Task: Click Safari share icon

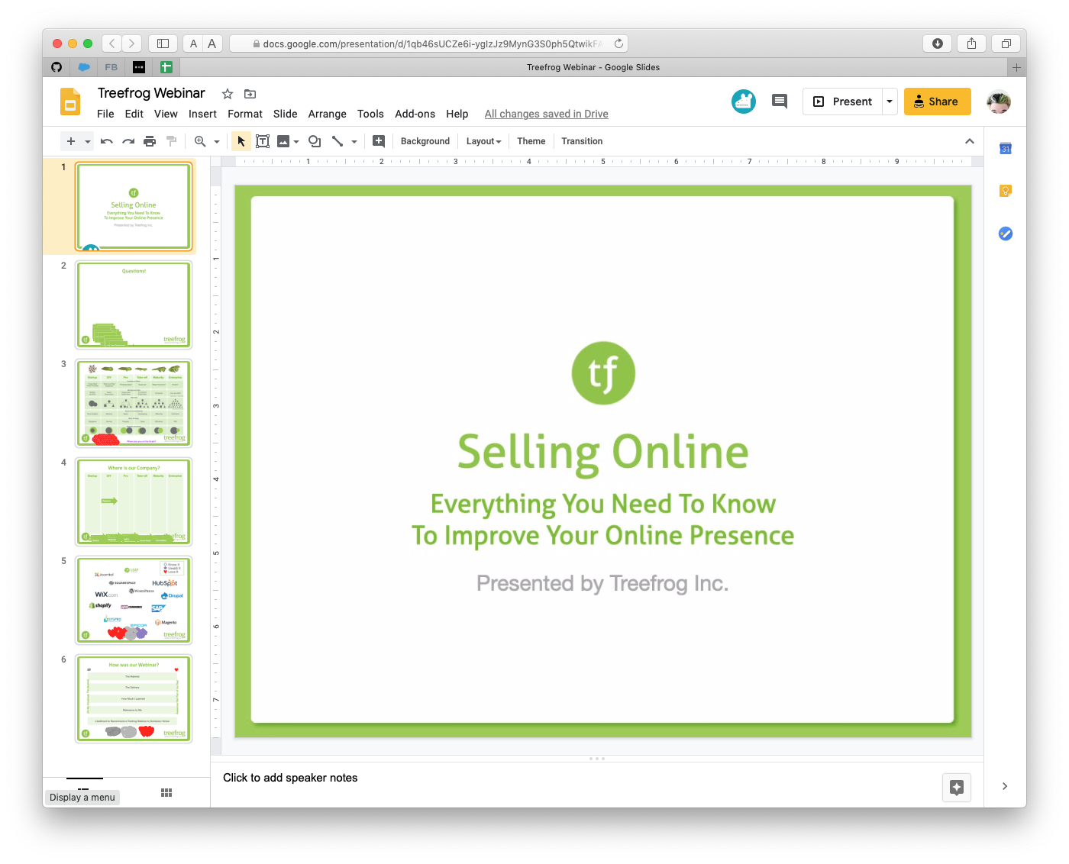Action: click(x=971, y=44)
